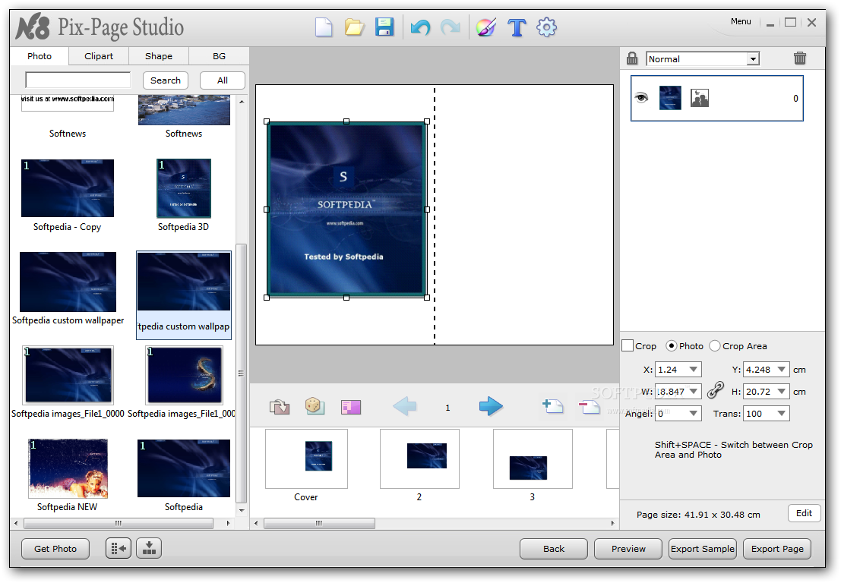The width and height of the screenshot is (841, 583).
Task: Open the Y position dropdown
Action: tap(782, 370)
